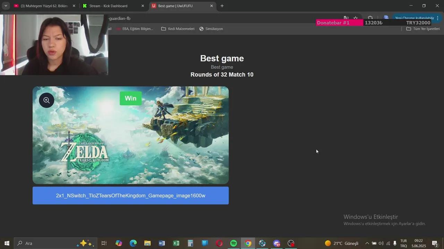
Task: Open the Simülasyon bookmark
Action: [211, 29]
